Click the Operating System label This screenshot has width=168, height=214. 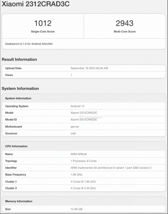coord(17,106)
